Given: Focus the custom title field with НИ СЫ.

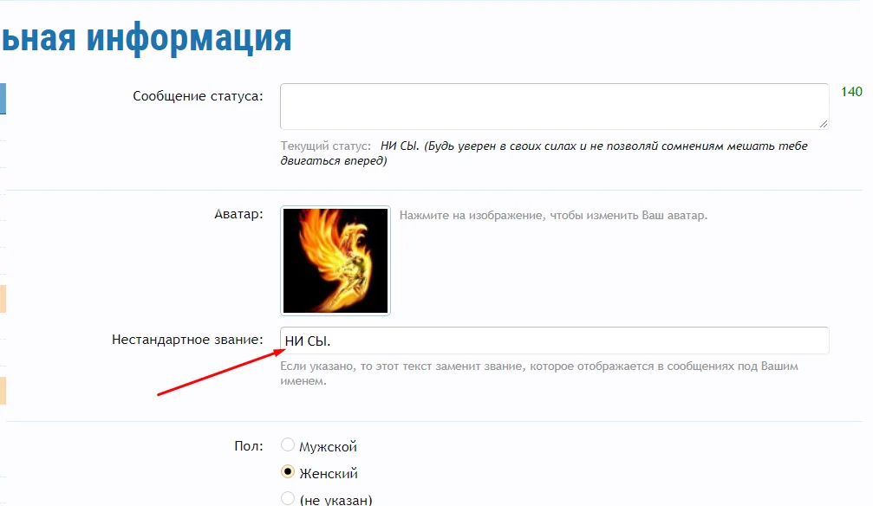Looking at the screenshot, I should tap(554, 341).
